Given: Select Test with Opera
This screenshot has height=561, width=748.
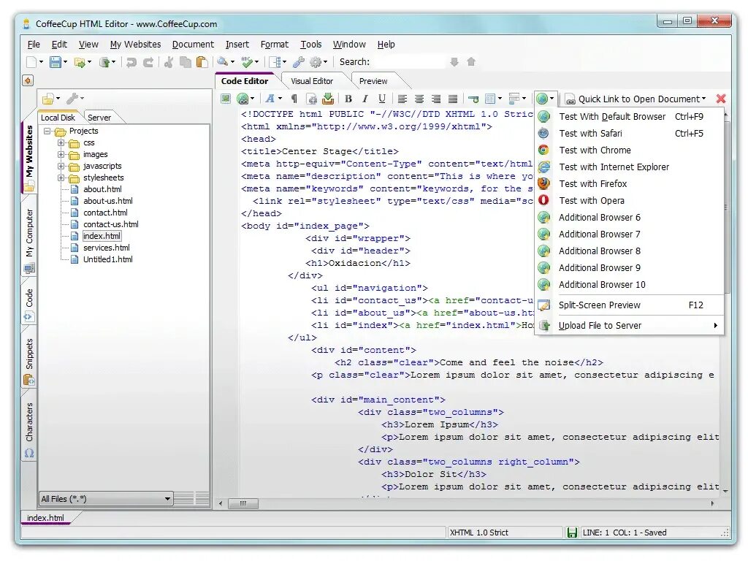Looking at the screenshot, I should pyautogui.click(x=630, y=200).
